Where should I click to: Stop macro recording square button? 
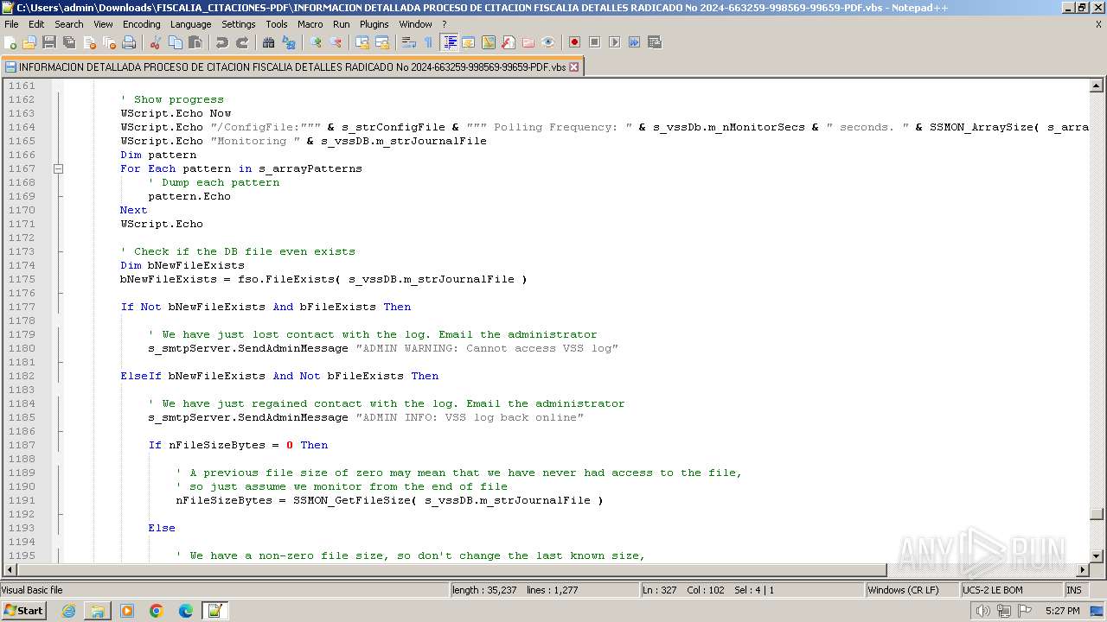click(595, 42)
